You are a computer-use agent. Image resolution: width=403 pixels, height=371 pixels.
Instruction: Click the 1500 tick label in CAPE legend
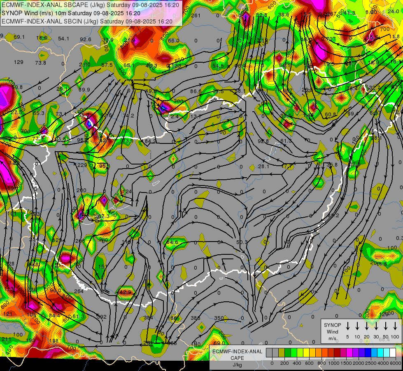click(x=346, y=363)
